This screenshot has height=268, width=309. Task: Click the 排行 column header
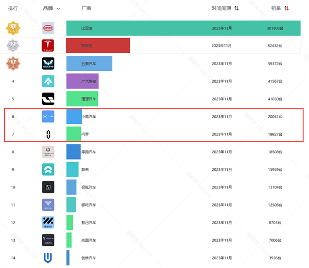coord(13,8)
